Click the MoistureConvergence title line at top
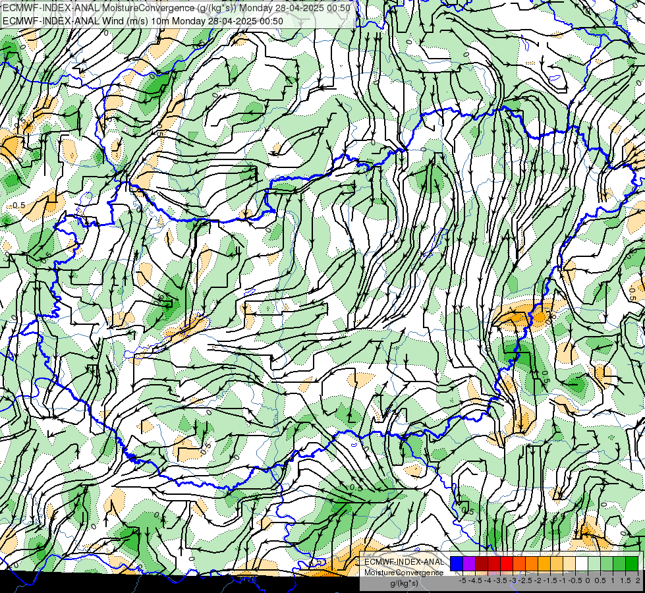Screen dimensions: 645x593 [177, 8]
